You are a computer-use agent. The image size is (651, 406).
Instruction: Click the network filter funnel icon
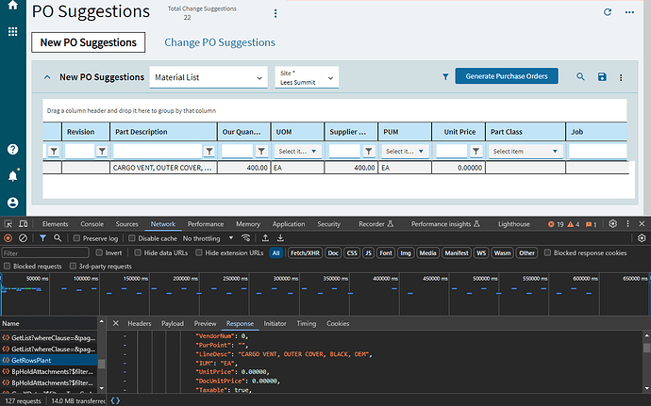(x=42, y=238)
